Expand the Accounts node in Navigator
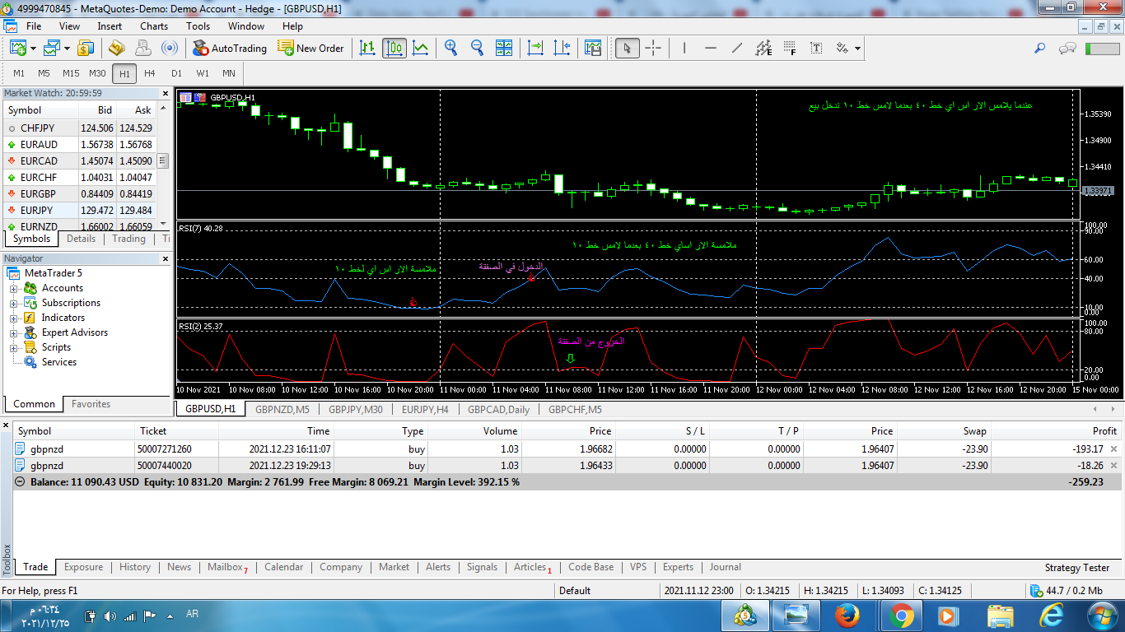Screen dimensions: 1125x632 coord(14,288)
